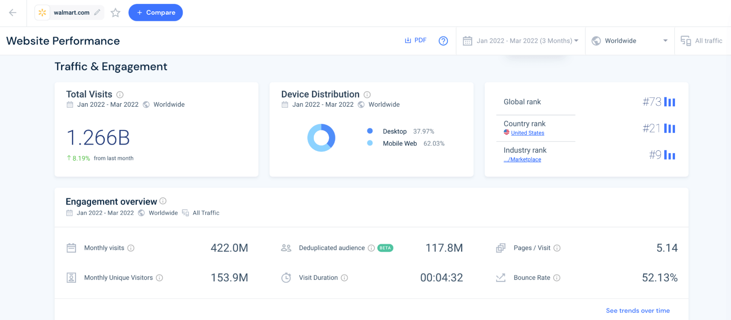Edit the walmart.com domain with pencil icon
The width and height of the screenshot is (731, 320).
click(x=97, y=12)
